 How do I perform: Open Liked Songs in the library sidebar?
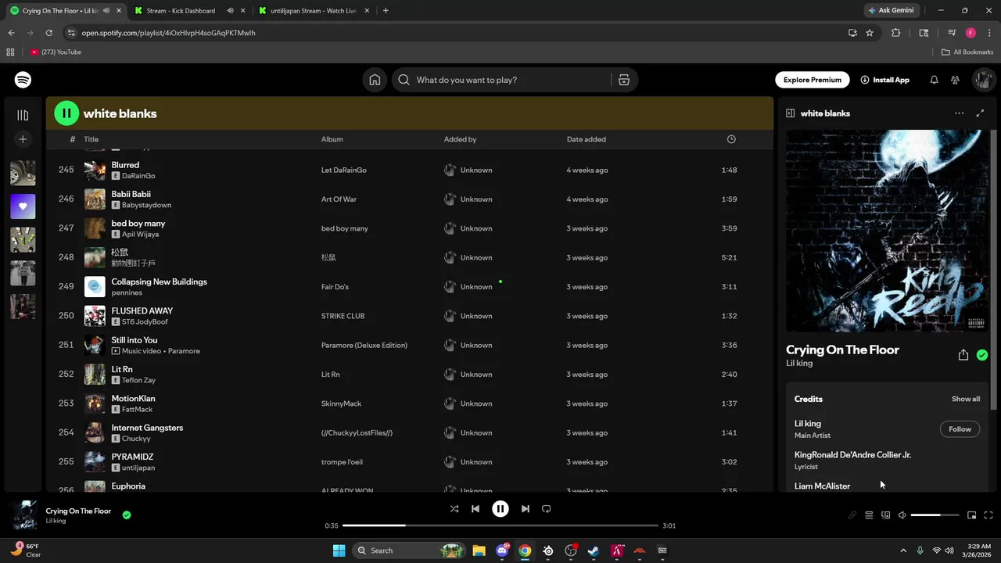[x=23, y=206]
